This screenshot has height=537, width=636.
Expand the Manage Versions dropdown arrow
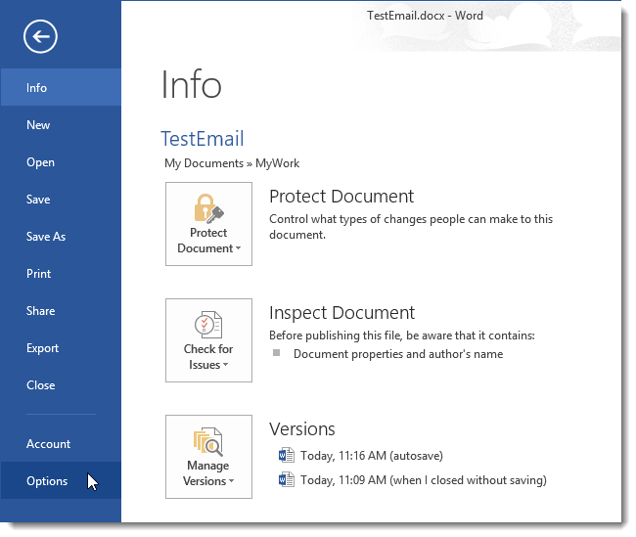pos(232,482)
